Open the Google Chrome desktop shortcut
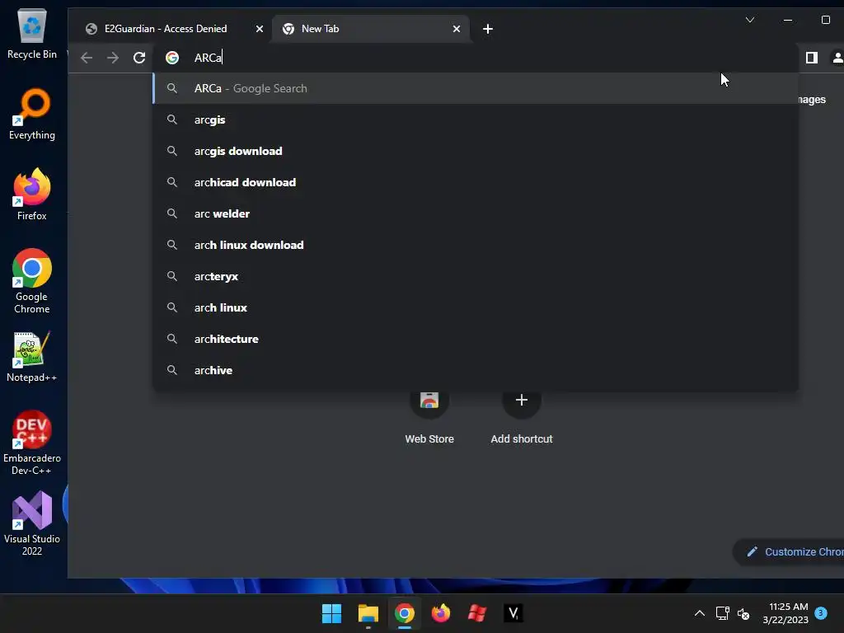 tap(32, 281)
